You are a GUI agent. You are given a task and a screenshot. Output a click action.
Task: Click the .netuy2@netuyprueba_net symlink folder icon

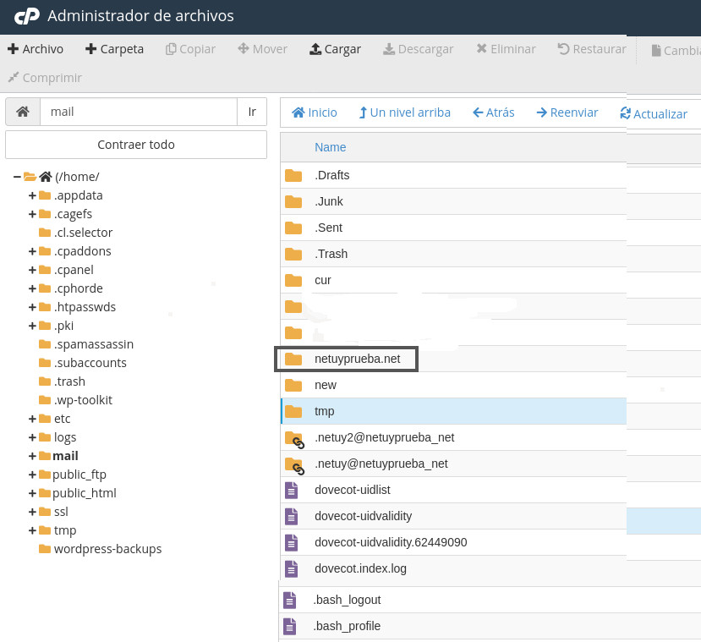294,440
